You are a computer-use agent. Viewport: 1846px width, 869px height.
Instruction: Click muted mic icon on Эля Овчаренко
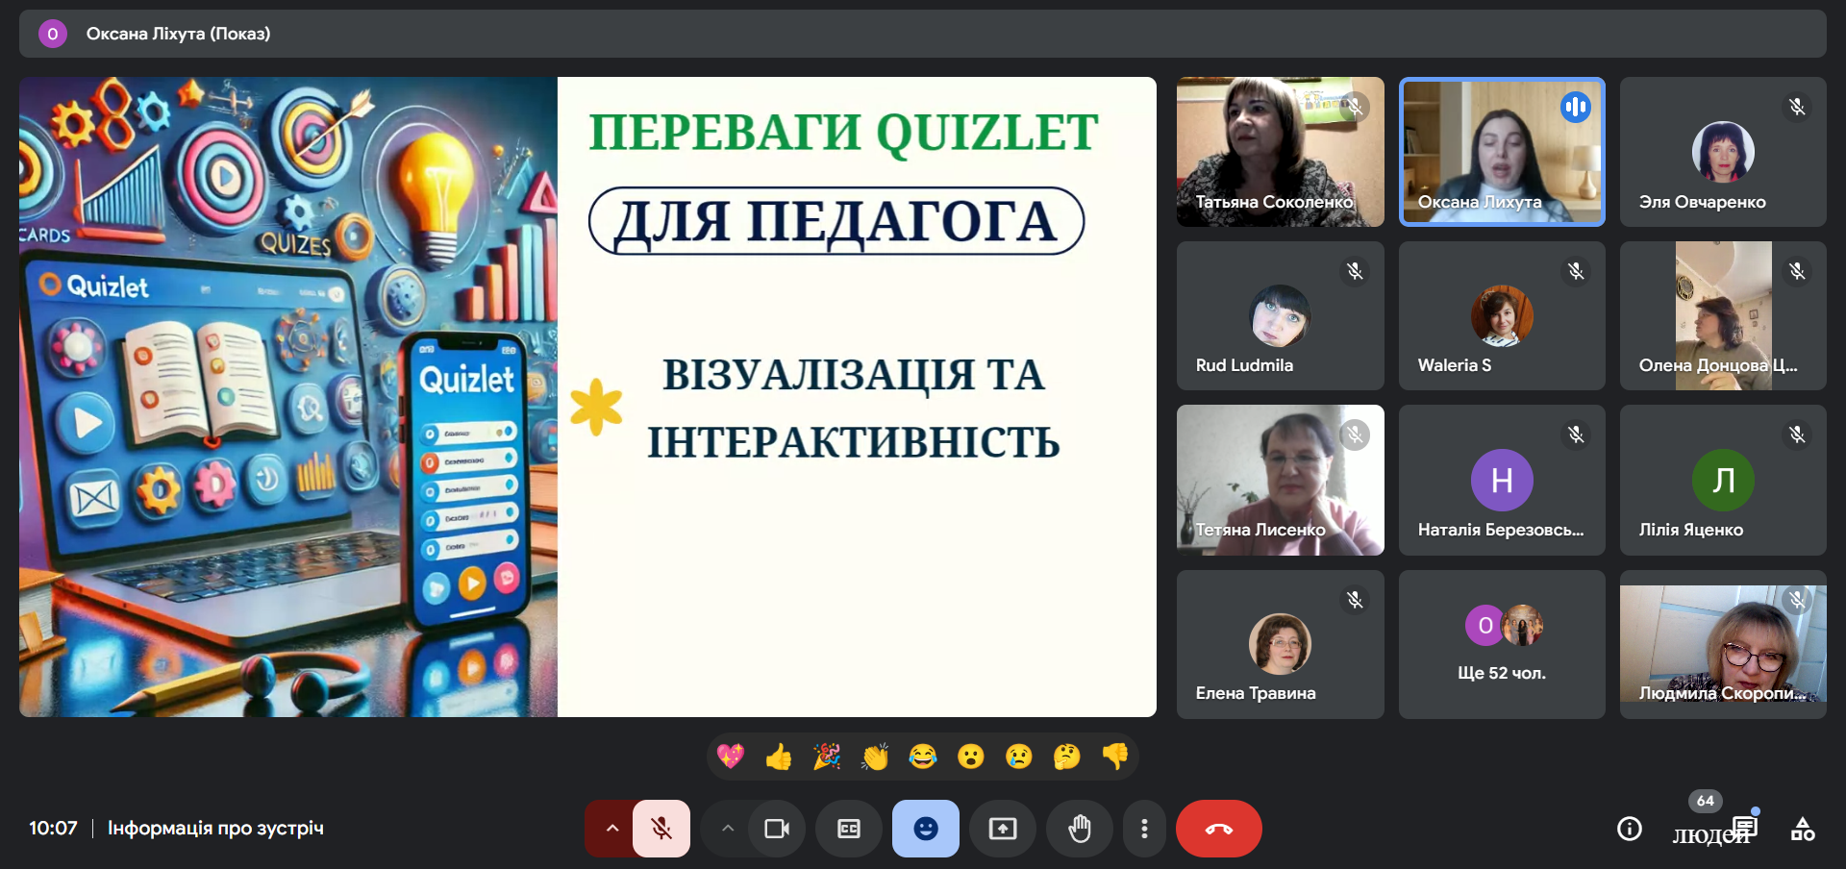pyautogui.click(x=1797, y=107)
